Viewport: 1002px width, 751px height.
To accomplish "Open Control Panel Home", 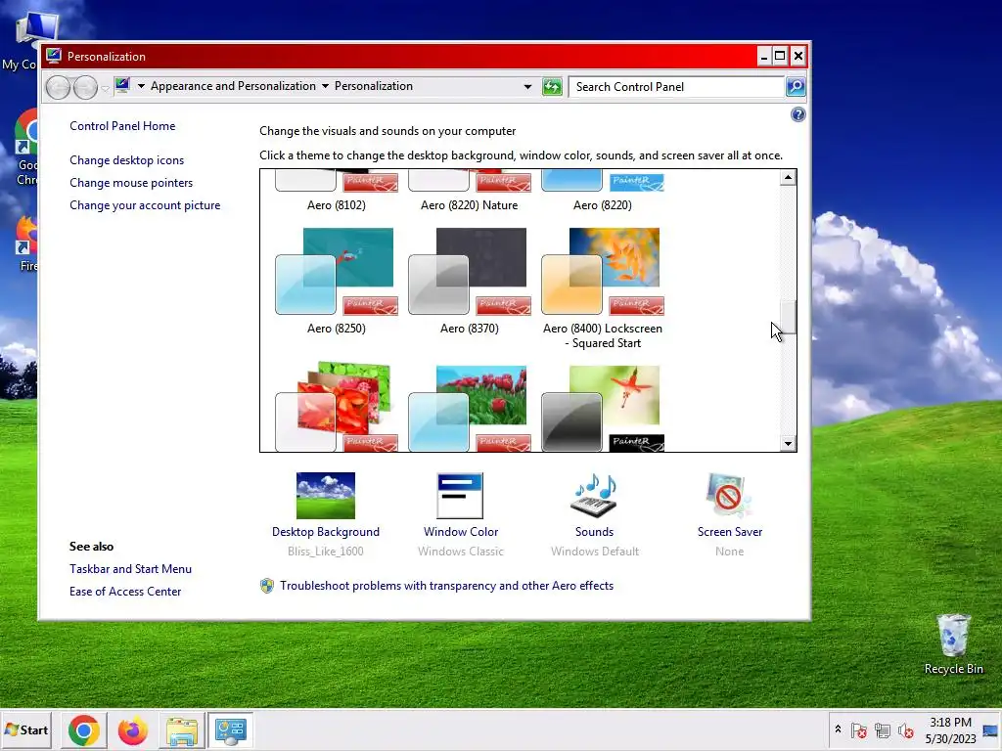I will (122, 126).
